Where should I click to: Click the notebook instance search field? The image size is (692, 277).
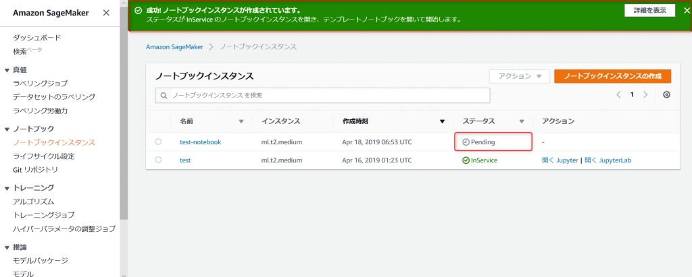tap(322, 95)
